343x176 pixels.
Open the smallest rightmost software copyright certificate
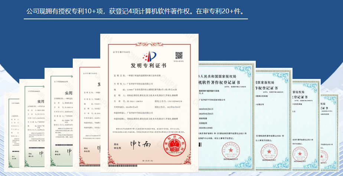click(329, 132)
